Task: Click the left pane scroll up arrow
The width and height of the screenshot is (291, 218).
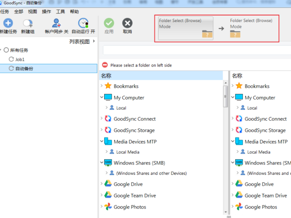Action: 226,83
